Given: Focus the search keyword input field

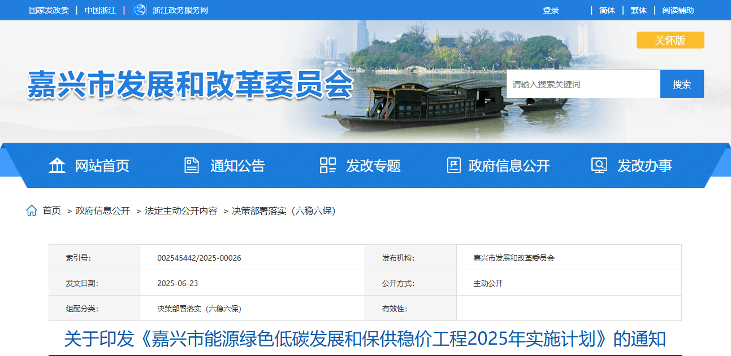Looking at the screenshot, I should pyautogui.click(x=583, y=84).
